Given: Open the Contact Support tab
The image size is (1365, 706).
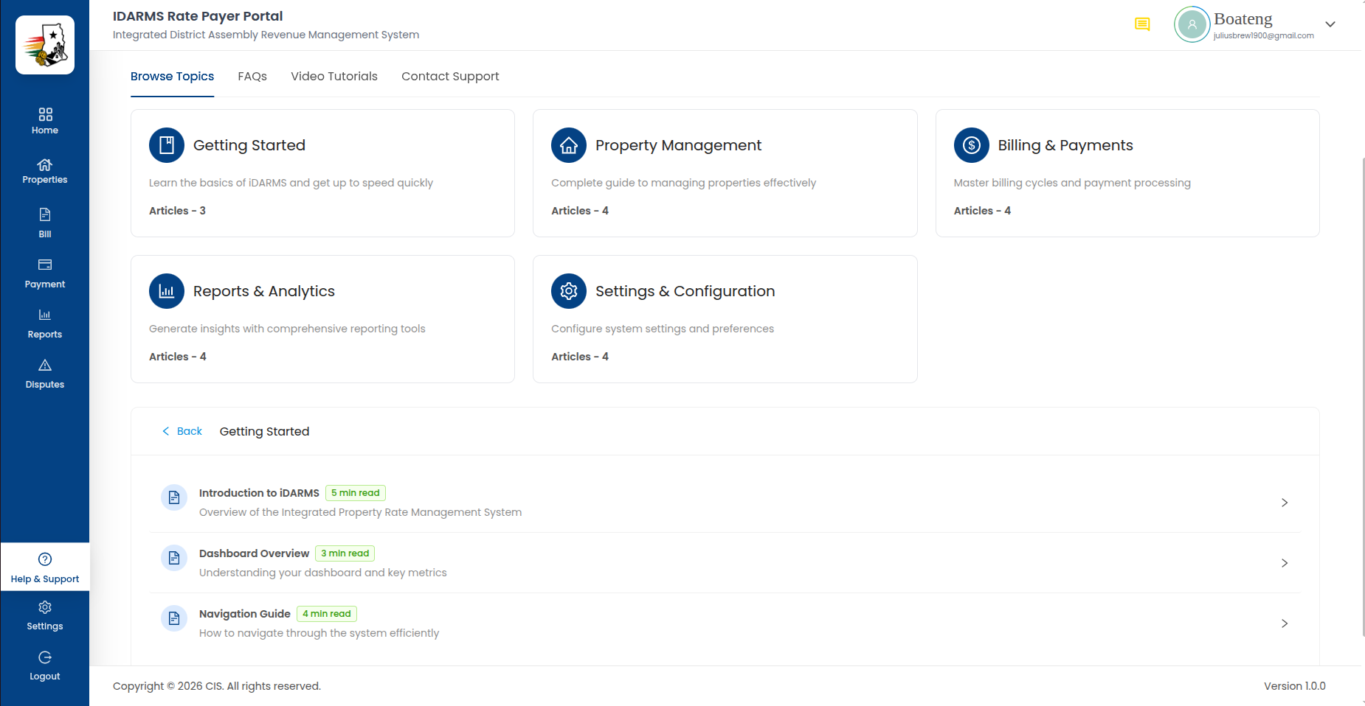Looking at the screenshot, I should (x=450, y=77).
